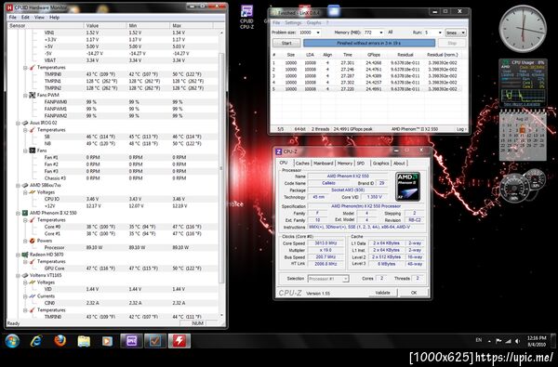Click the Powers flame icon under AMD Phenom
Viewport: 558px width, 367px height.
tap(33, 241)
